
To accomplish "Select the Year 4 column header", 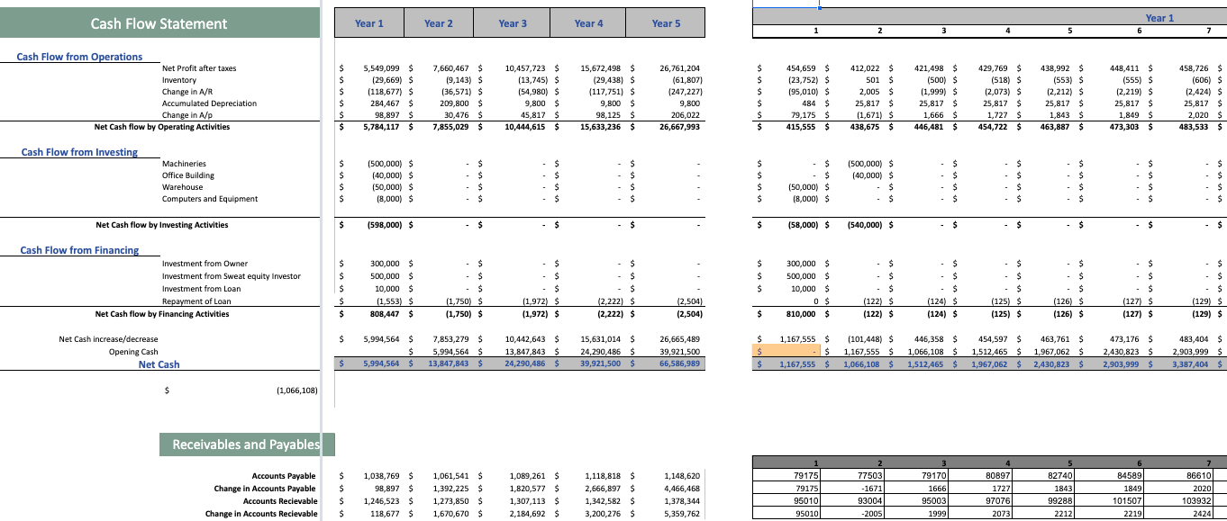I will coord(588,23).
